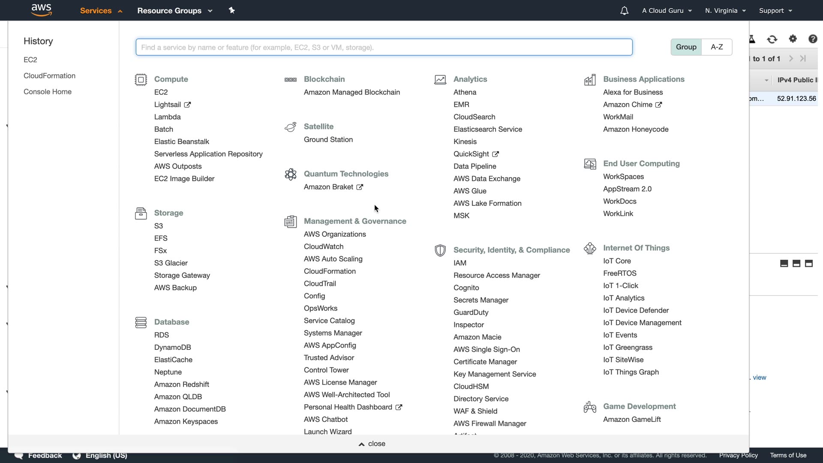Click close at the bottom of the panel
The image size is (823, 463).
coord(372,444)
